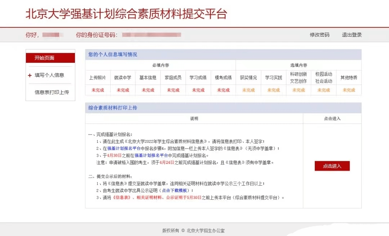Viewport: 389px width, 236px height.
Task: Open the 点击下载模板 download link
Action: tap(174, 191)
